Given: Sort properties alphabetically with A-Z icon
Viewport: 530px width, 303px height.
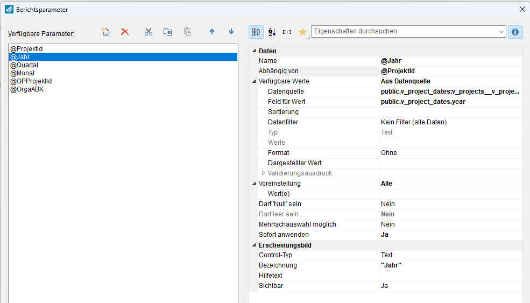Looking at the screenshot, I should (272, 32).
